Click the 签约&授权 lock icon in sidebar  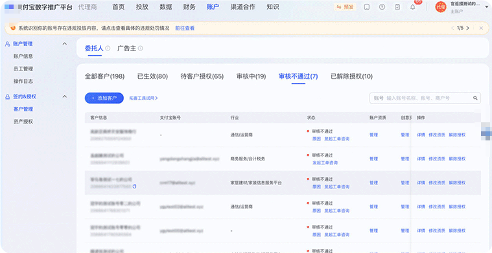pyautogui.click(x=8, y=97)
